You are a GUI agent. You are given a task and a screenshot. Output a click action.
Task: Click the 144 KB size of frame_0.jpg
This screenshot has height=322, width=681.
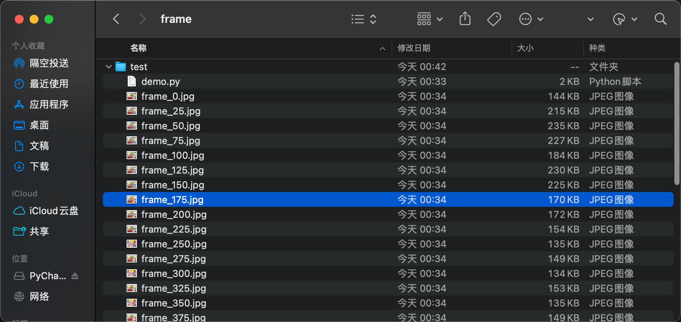point(563,96)
